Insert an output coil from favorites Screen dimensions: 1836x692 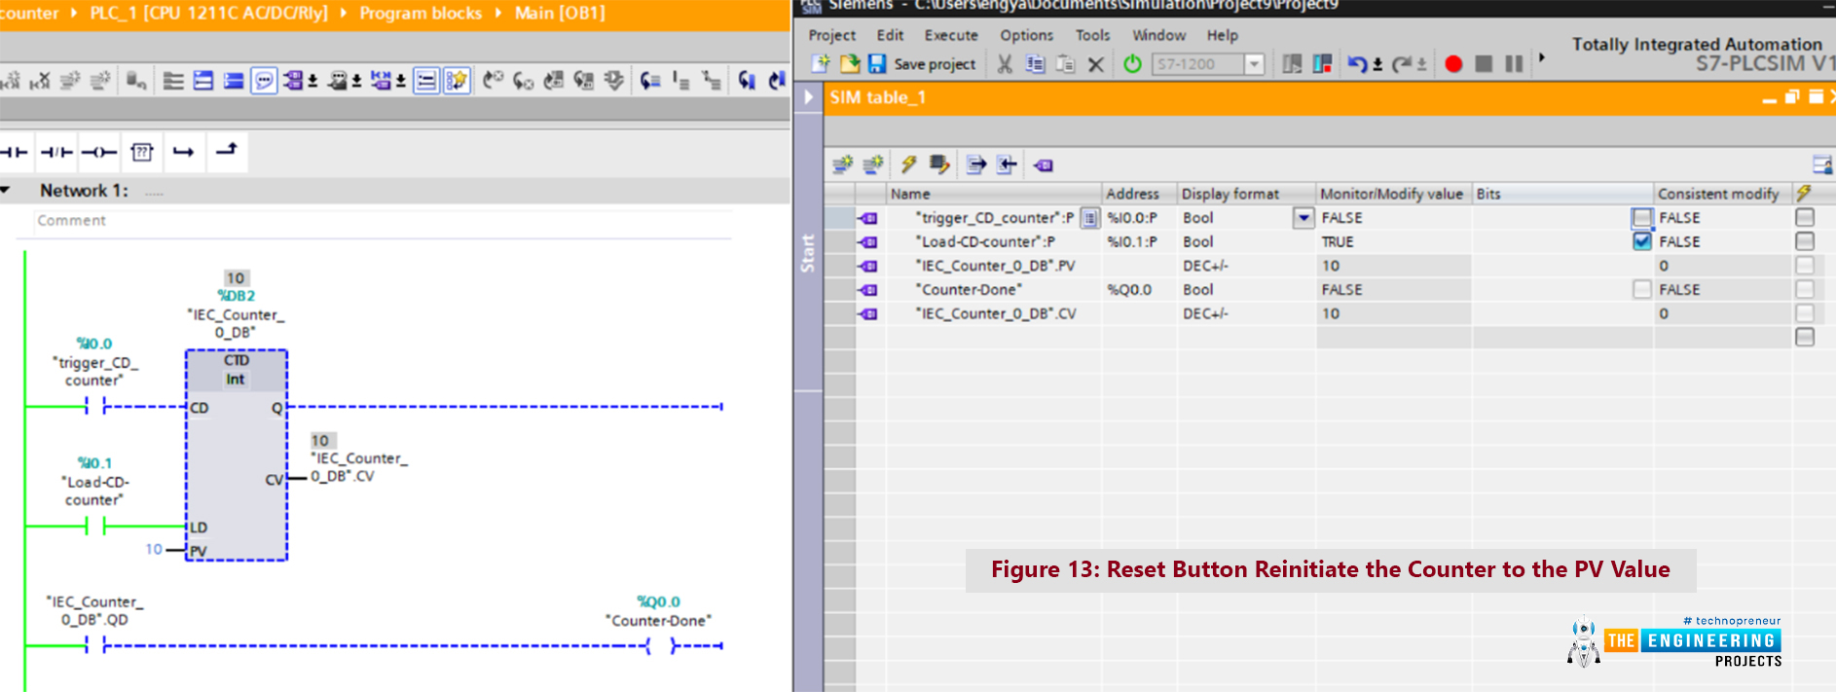[x=99, y=152]
